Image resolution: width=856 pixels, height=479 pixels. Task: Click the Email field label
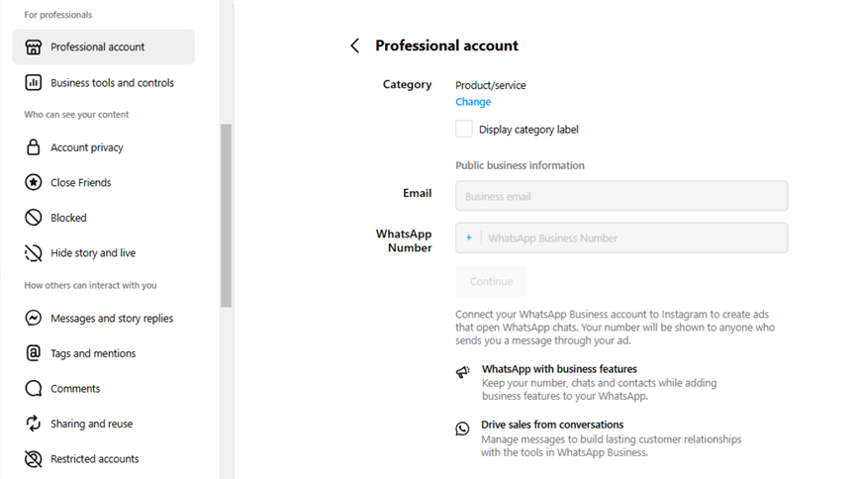coord(417,193)
